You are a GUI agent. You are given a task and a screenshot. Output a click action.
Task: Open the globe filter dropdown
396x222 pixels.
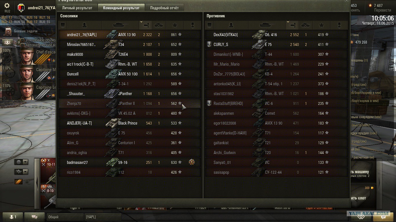(x=21, y=162)
